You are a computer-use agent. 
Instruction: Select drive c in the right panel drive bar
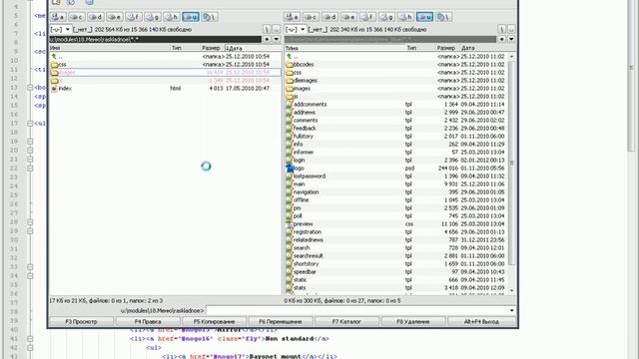pos(311,17)
